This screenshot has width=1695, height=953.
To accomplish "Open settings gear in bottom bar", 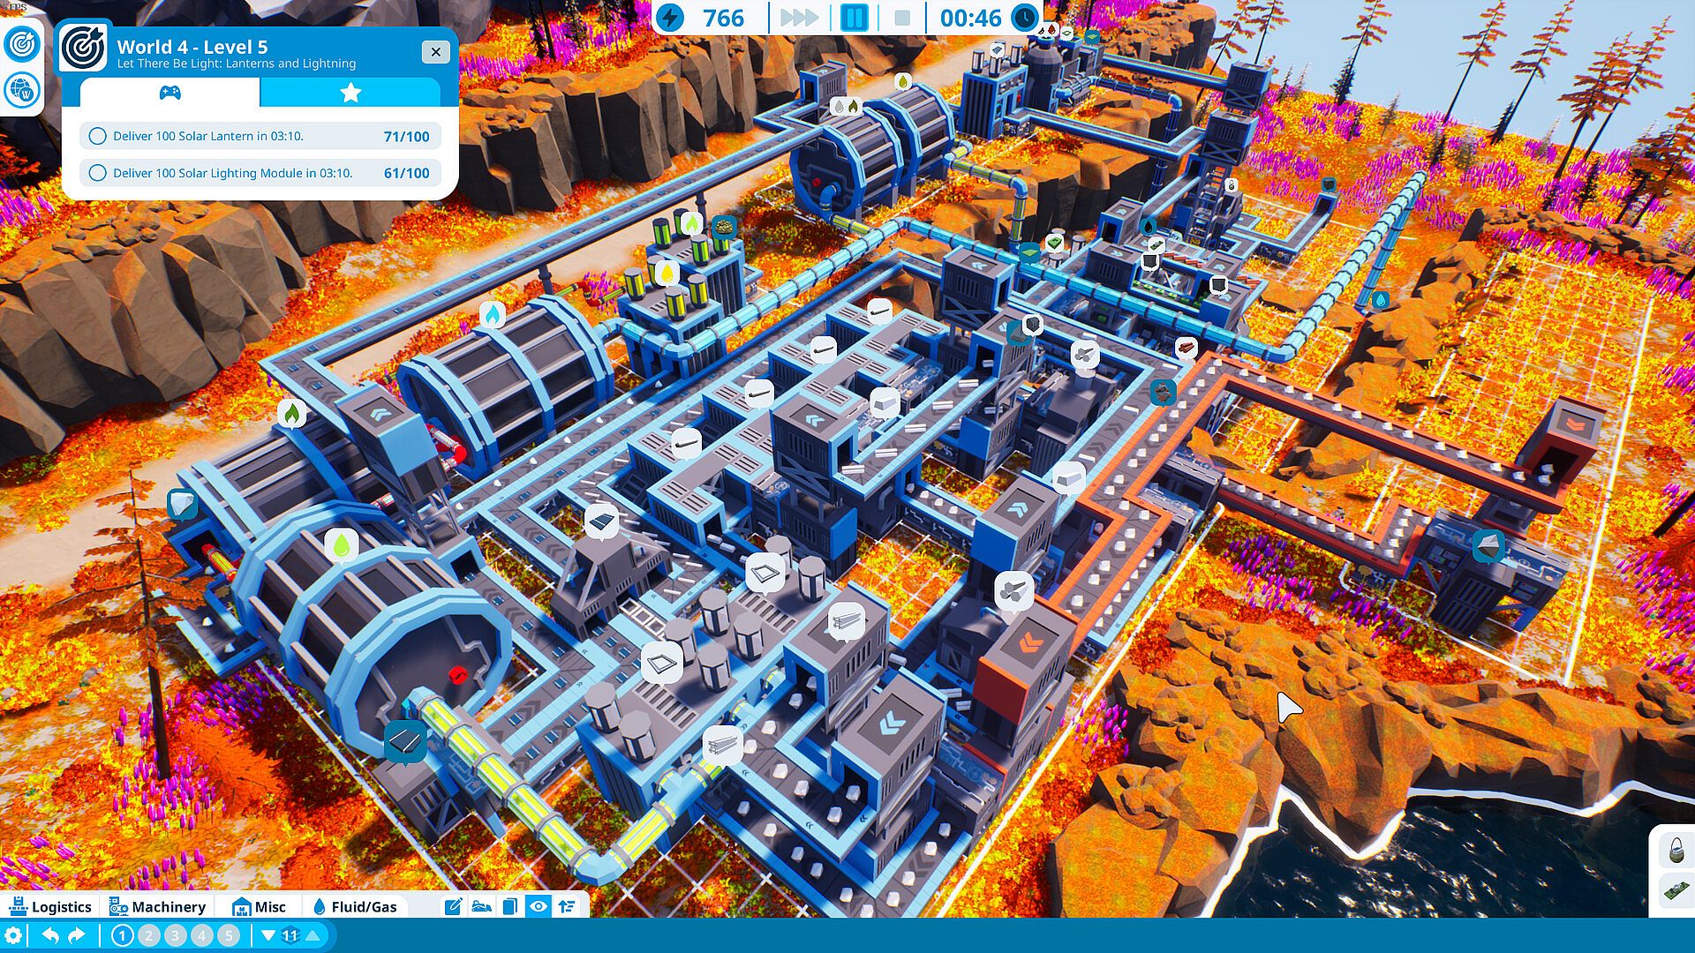I will pyautogui.click(x=14, y=936).
